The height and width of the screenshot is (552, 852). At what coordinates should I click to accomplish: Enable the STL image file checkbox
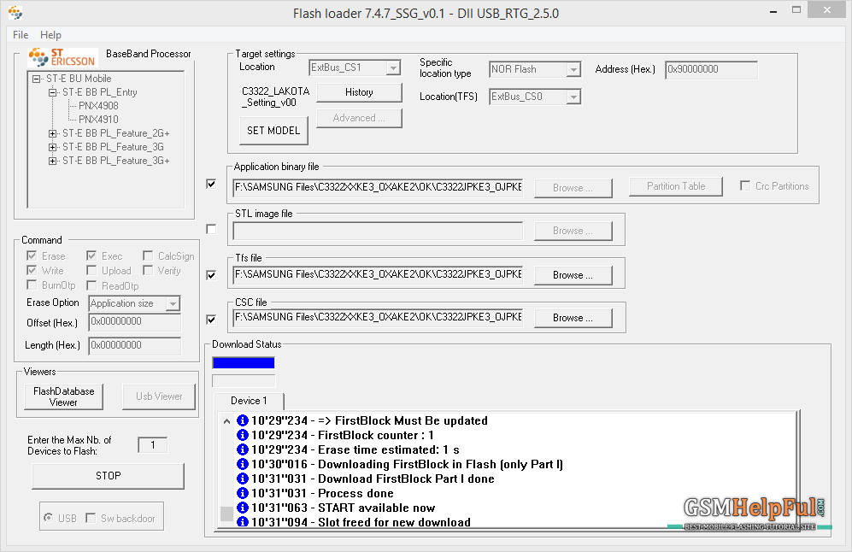211,229
